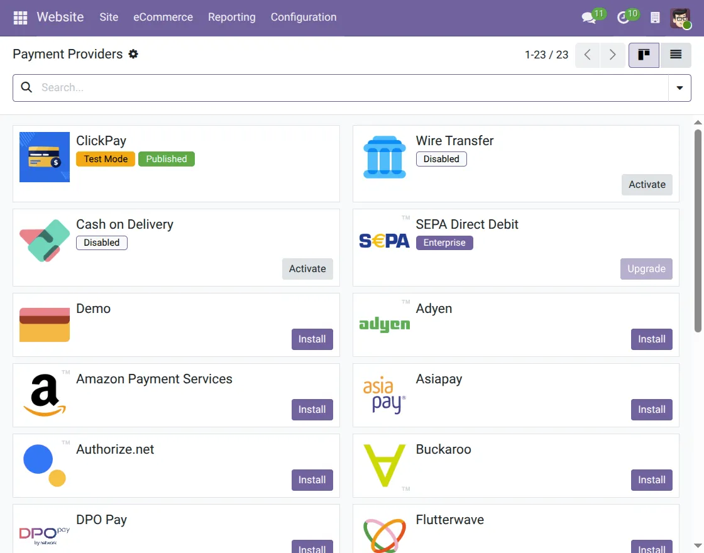Install the Authorize.net provider
Screen dimensions: 704x553
pyautogui.click(x=312, y=480)
